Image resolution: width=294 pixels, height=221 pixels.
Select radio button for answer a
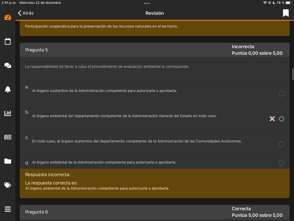pyautogui.click(x=282, y=93)
